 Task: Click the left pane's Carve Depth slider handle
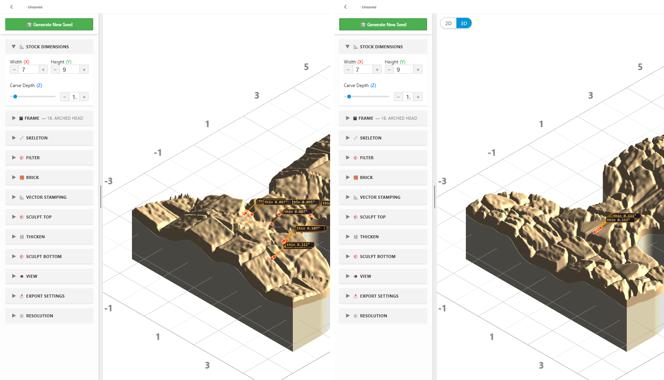(15, 97)
